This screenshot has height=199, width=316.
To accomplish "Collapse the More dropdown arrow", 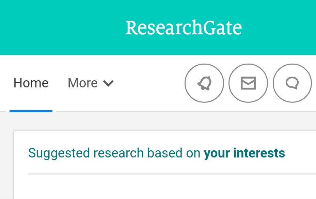I will pos(108,83).
